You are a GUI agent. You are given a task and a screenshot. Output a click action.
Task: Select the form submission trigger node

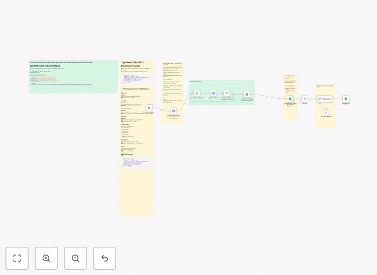click(x=149, y=108)
